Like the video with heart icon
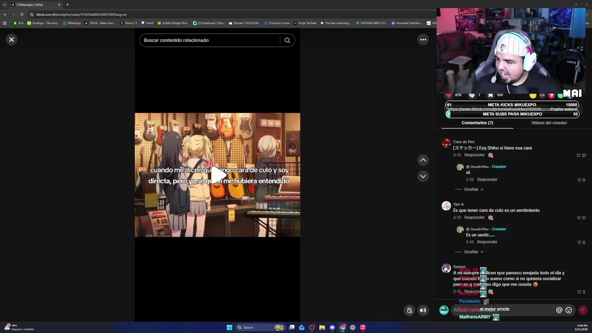The image size is (592, 333). (x=448, y=95)
